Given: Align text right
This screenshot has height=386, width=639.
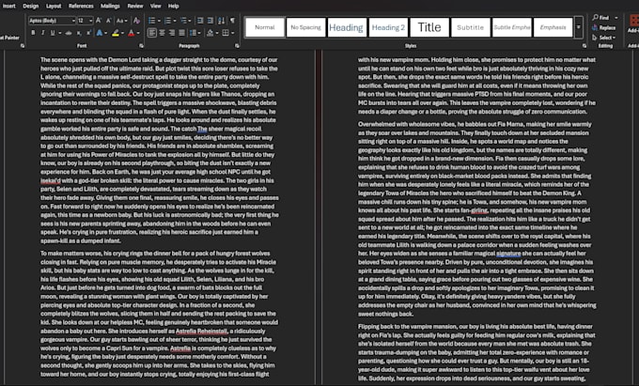Looking at the screenshot, I should 172,33.
